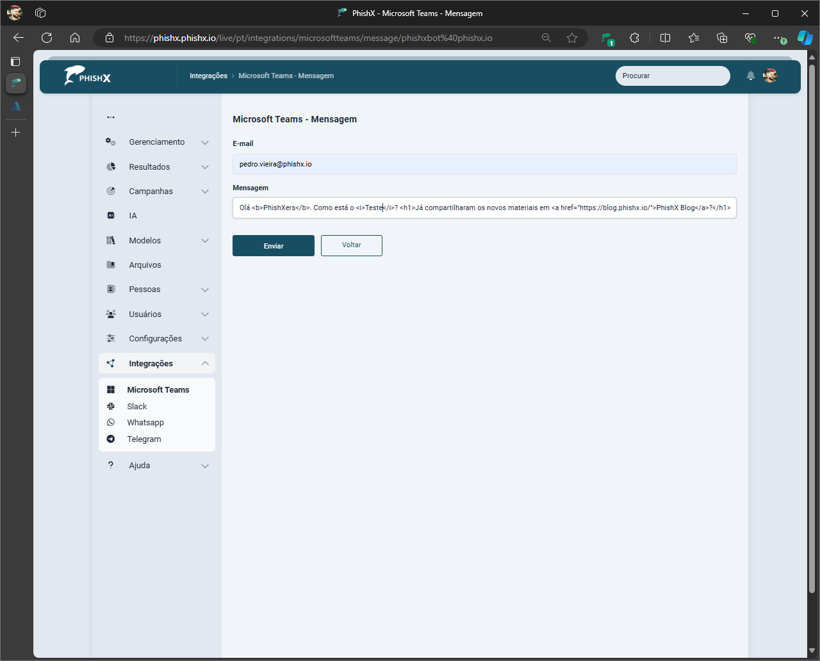Click the Integrações nodes icon
The height and width of the screenshot is (661, 820).
coord(111,363)
